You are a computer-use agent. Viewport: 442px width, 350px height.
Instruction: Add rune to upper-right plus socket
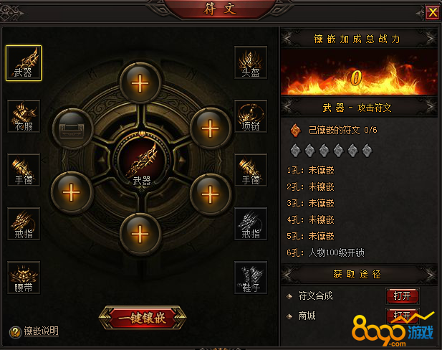coord(210,128)
